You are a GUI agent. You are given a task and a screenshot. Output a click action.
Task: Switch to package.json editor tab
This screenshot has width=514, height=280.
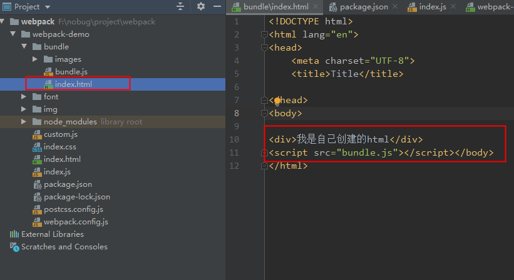364,7
